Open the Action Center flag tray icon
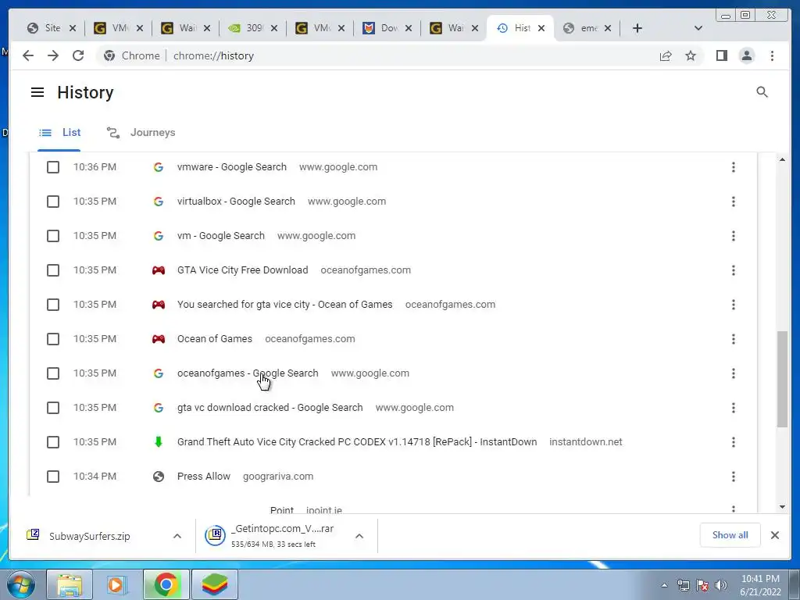The width and height of the screenshot is (800, 600). 702,585
